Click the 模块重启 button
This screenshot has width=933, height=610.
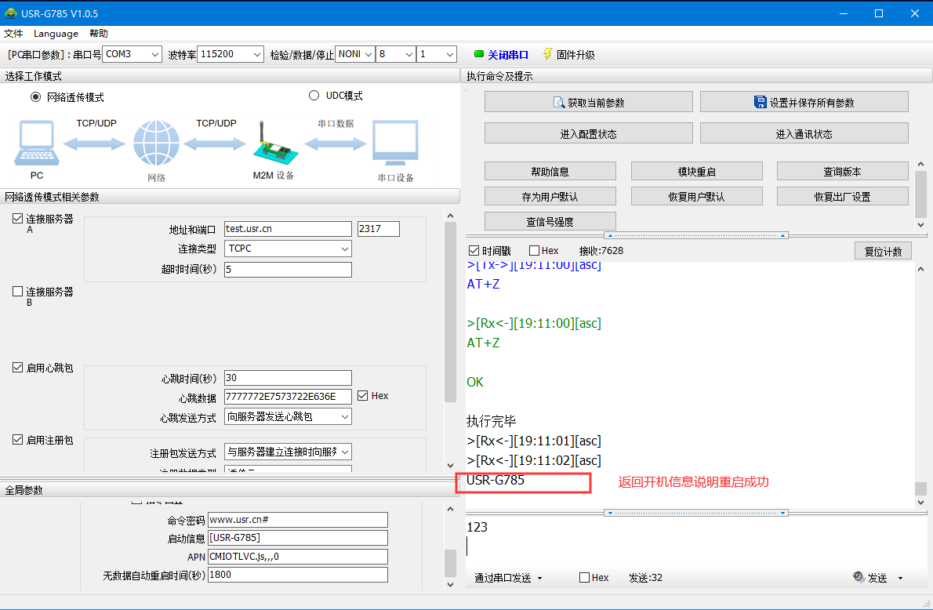coord(696,172)
